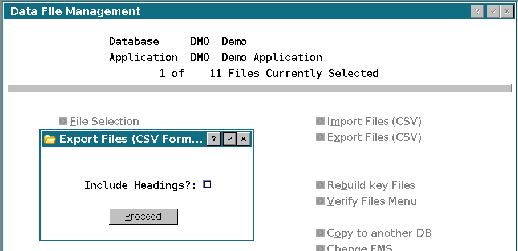Viewport: 518px width, 251px height.
Task: Confirm Export Files dialog with checkmark icon
Action: click(x=229, y=139)
